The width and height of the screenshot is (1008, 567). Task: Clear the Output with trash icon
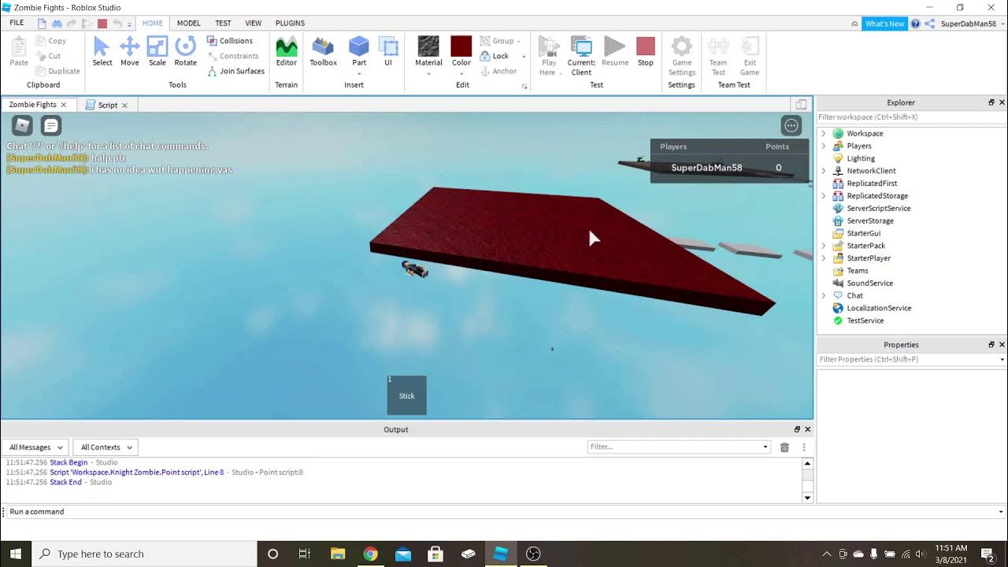[784, 447]
